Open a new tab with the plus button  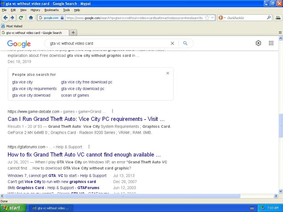coord(73,33)
